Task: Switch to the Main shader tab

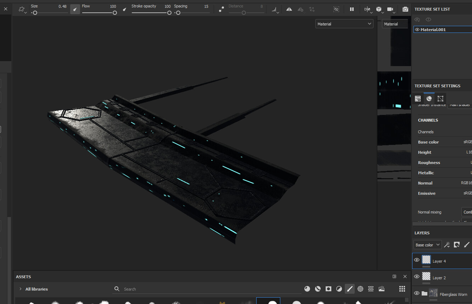Action: click(460, 105)
